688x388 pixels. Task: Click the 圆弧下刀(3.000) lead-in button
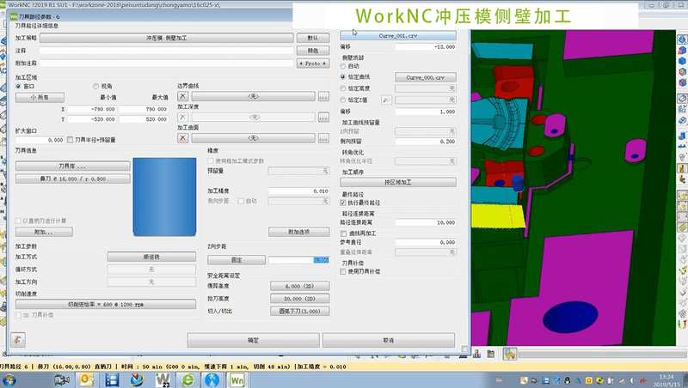pyautogui.click(x=299, y=312)
